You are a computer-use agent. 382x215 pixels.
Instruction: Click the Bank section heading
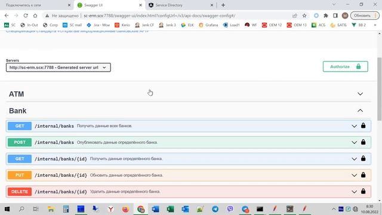[17, 111]
